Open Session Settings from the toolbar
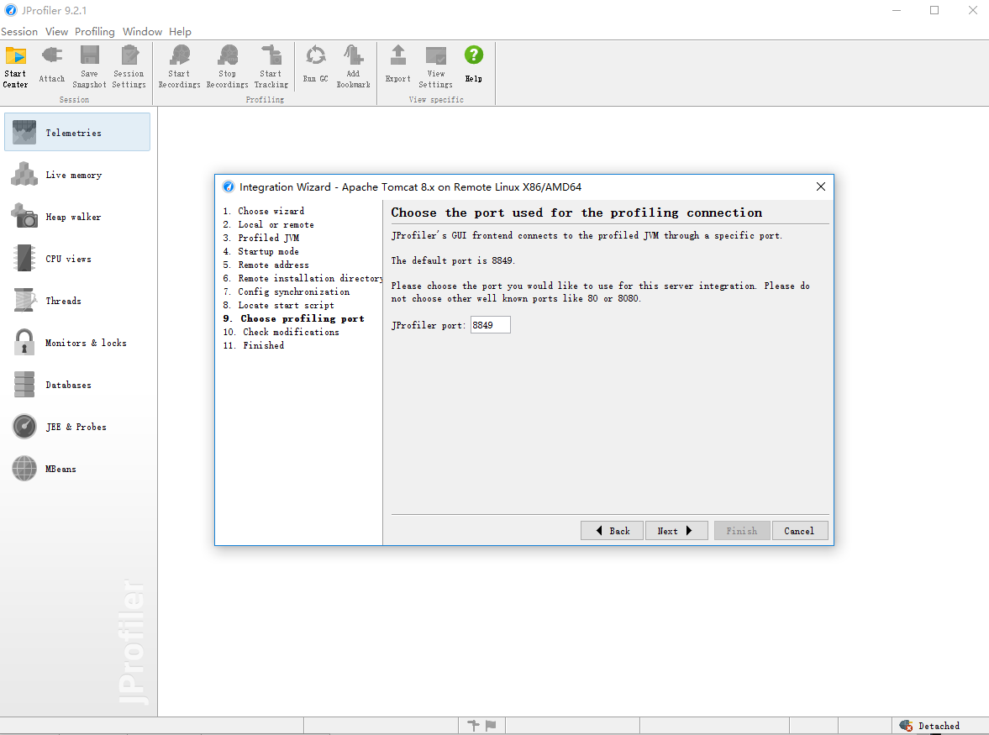The height and width of the screenshot is (735, 989). point(129,67)
